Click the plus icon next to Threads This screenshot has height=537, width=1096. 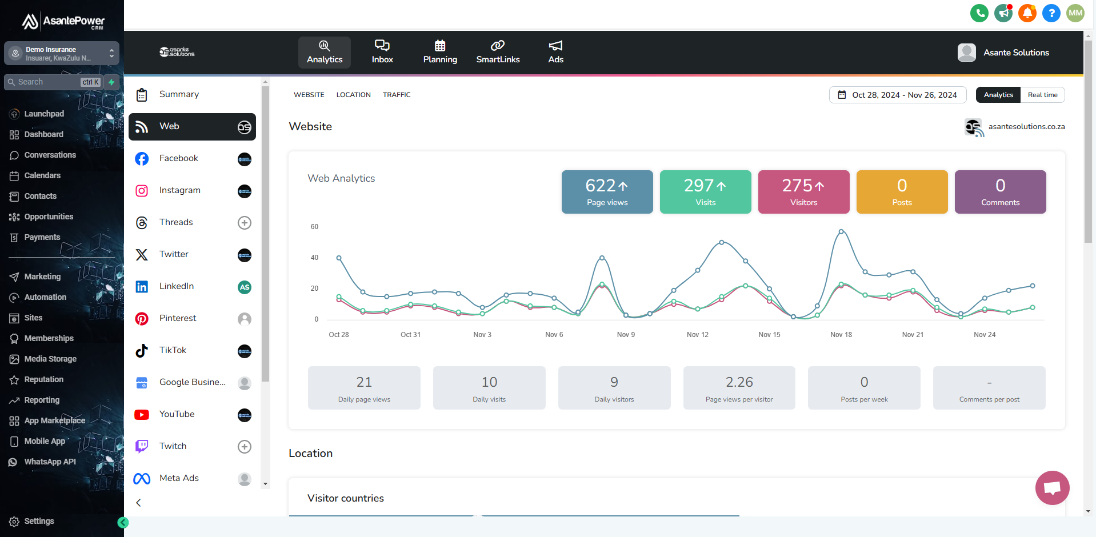click(x=245, y=223)
